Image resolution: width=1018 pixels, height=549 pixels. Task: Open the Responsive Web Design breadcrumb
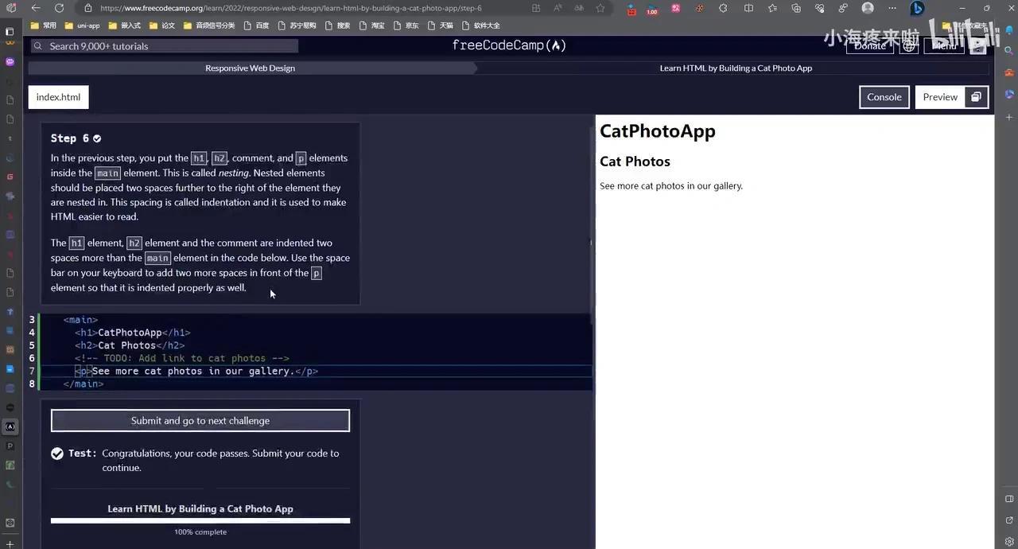pyautogui.click(x=250, y=68)
